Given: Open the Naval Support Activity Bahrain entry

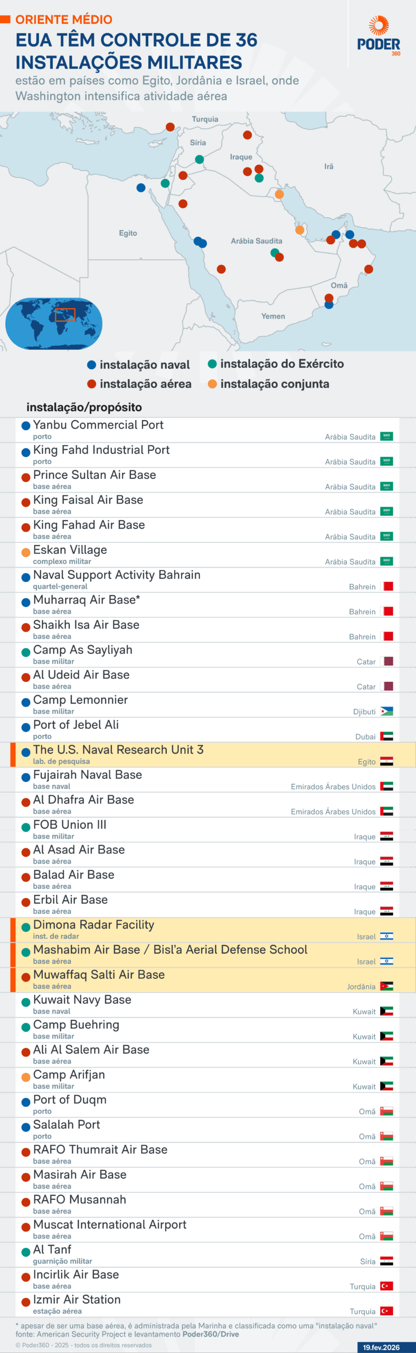Looking at the screenshot, I should (x=117, y=575).
